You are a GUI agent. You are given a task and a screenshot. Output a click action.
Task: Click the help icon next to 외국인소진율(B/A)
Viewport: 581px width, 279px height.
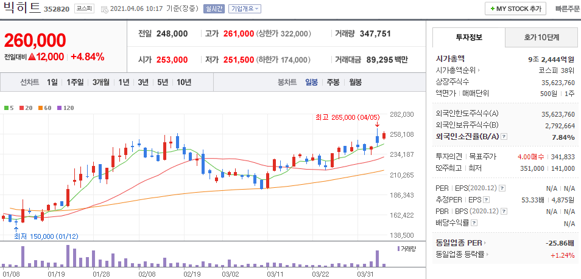coord(504,137)
